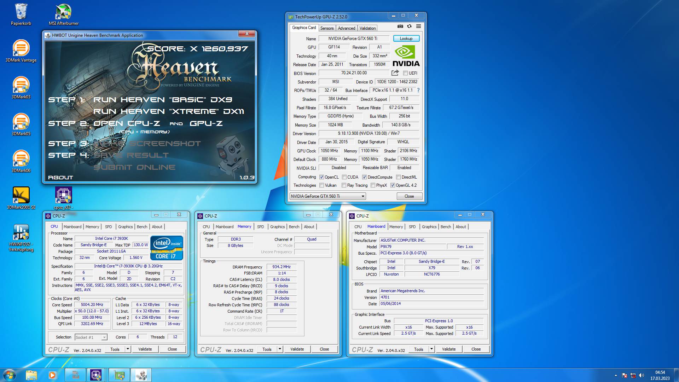Open the 3DMark05 desktop shortcut
The image size is (679, 382).
(x=21, y=125)
